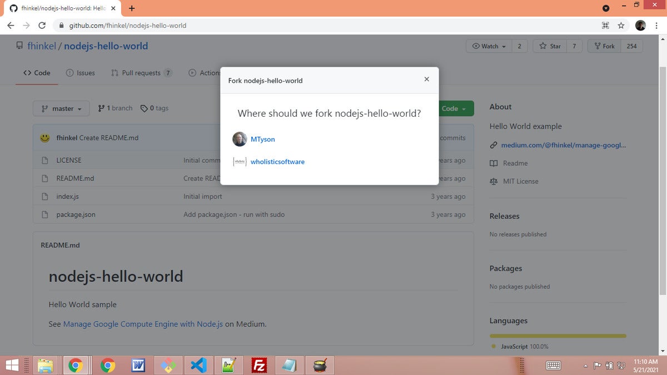Open the Chrome three-dot menu

click(x=656, y=26)
